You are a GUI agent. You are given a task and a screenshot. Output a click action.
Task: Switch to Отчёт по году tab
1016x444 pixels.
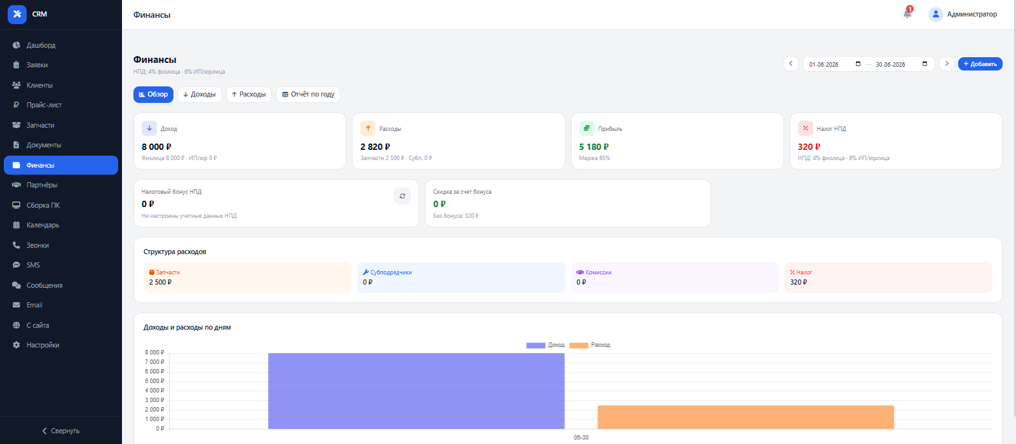308,95
